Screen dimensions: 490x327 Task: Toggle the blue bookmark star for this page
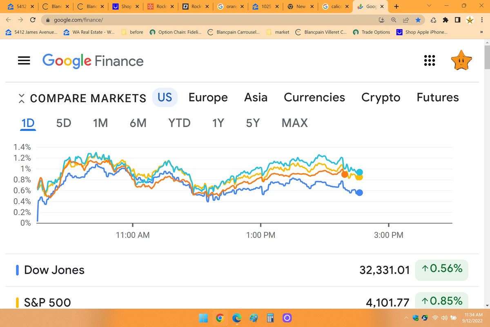(x=418, y=20)
